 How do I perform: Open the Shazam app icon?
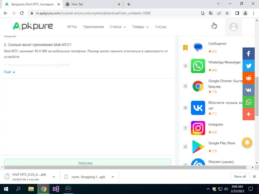[x=198, y=162]
